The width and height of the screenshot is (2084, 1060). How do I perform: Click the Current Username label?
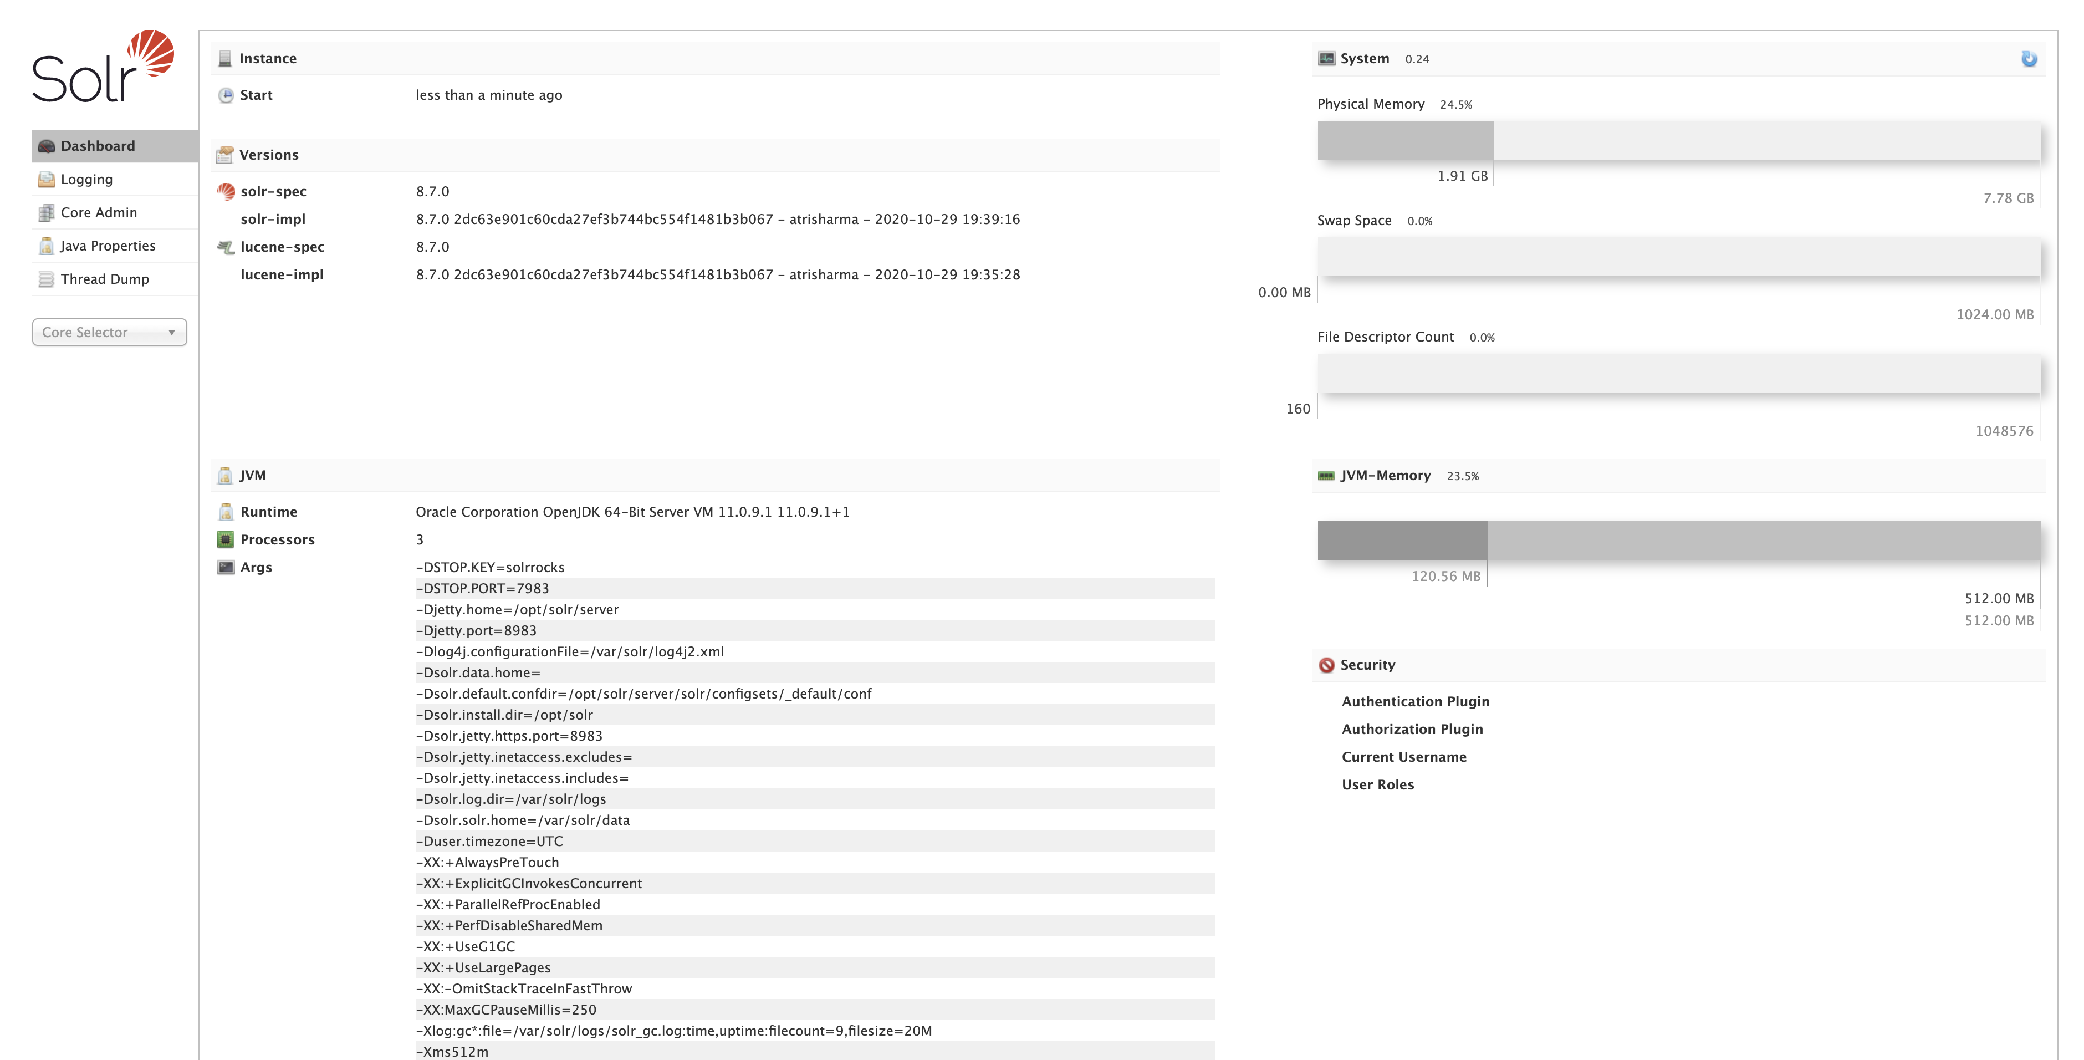[1404, 757]
